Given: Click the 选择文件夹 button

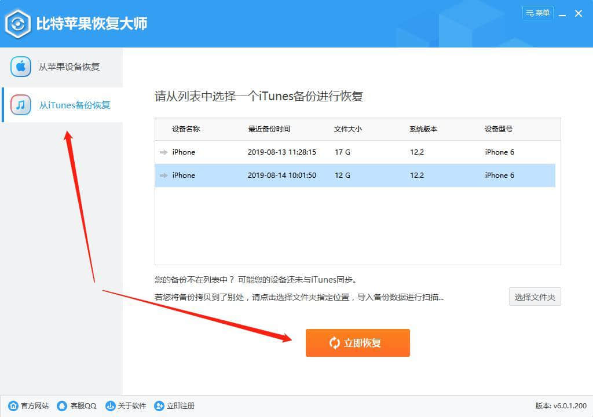Looking at the screenshot, I should (x=535, y=297).
